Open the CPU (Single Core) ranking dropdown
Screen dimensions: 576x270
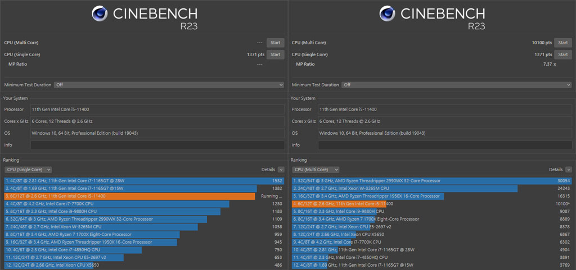(x=28, y=170)
